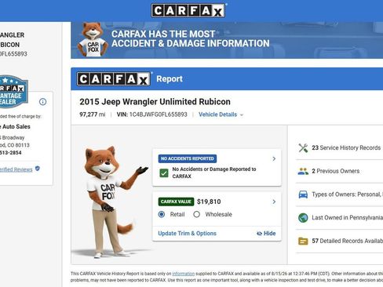383x287 pixels.
Task: Click the people icon for Previous Owners
Action: [303, 171]
